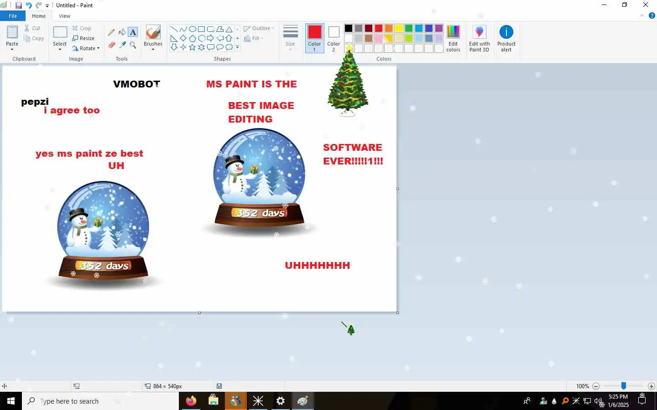
Task: Switch to the Home tab
Action: [39, 16]
